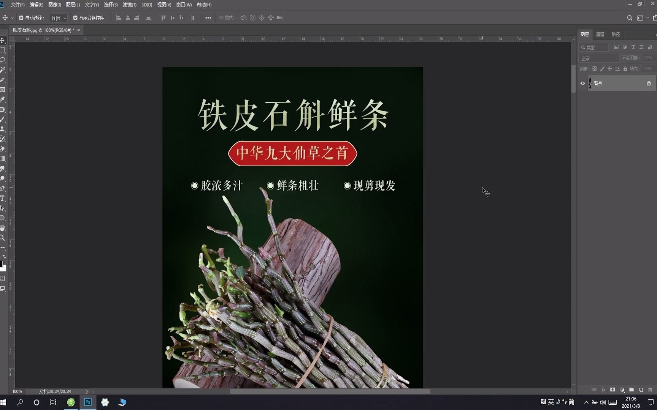Toggle 显示变换控件 checkbox
The height and width of the screenshot is (410, 657).
tap(75, 18)
